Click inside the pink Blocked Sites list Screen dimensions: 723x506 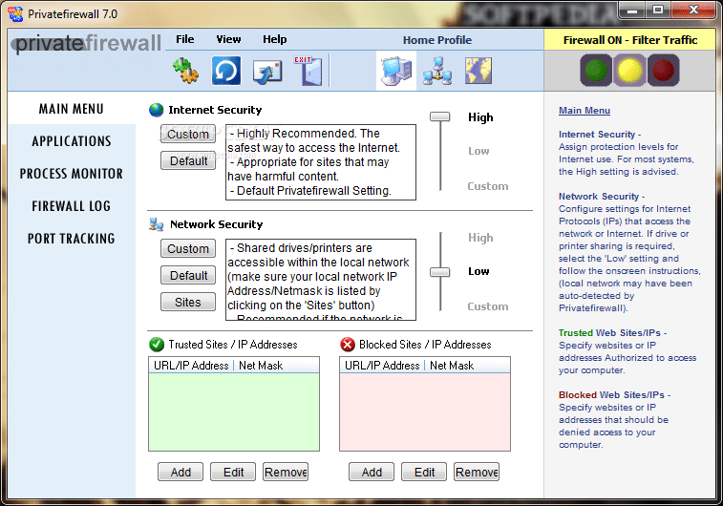[x=425, y=411]
